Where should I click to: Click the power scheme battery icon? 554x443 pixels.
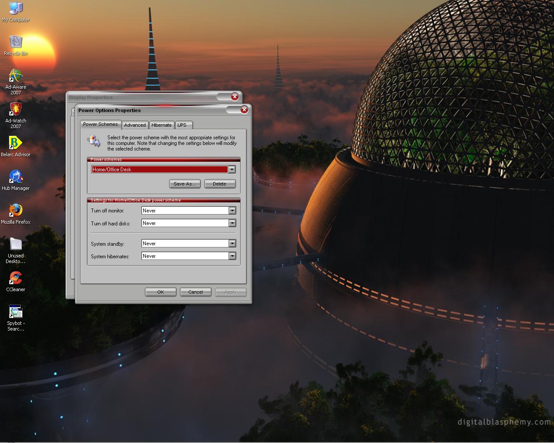(94, 141)
